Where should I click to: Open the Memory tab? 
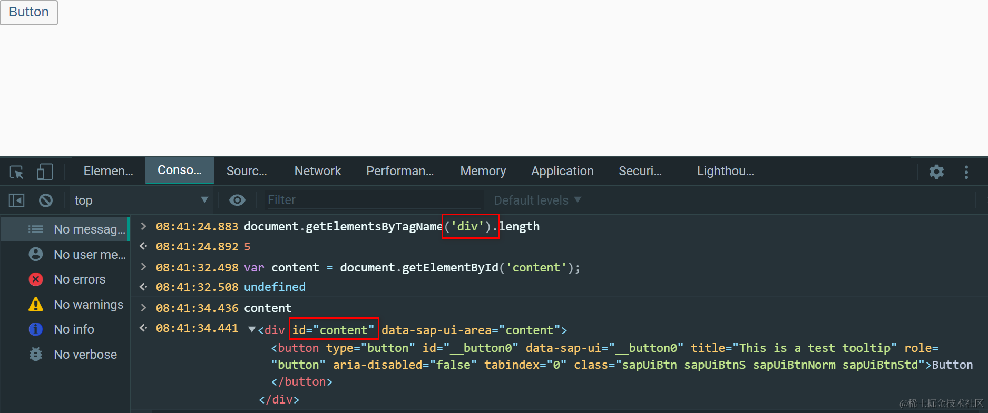point(483,171)
